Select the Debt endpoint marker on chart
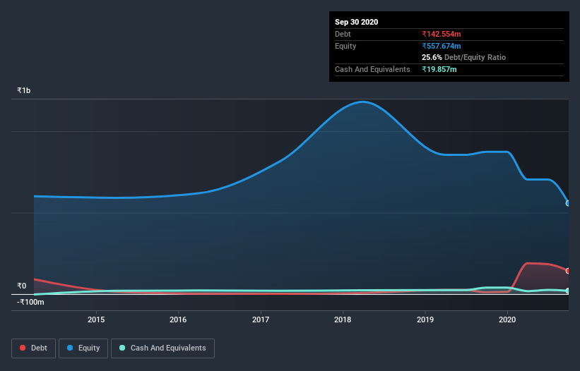The image size is (580, 371). (x=568, y=271)
